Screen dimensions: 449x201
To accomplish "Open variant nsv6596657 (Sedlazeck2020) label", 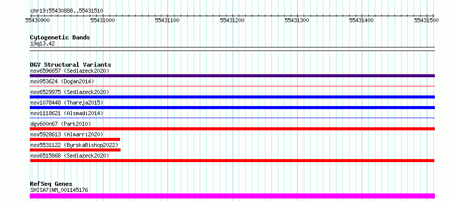I will [70, 71].
